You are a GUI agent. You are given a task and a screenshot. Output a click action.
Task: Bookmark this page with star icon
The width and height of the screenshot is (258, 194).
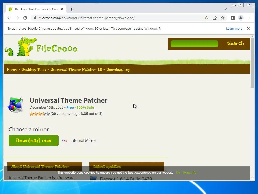(x=223, y=18)
